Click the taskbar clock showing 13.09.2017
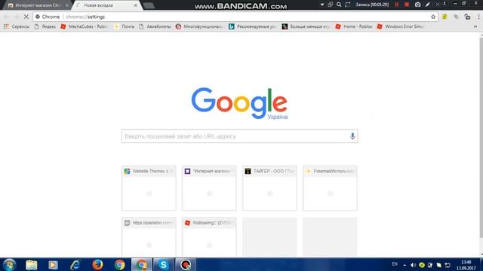The height and width of the screenshot is (271, 483). [x=466, y=265]
